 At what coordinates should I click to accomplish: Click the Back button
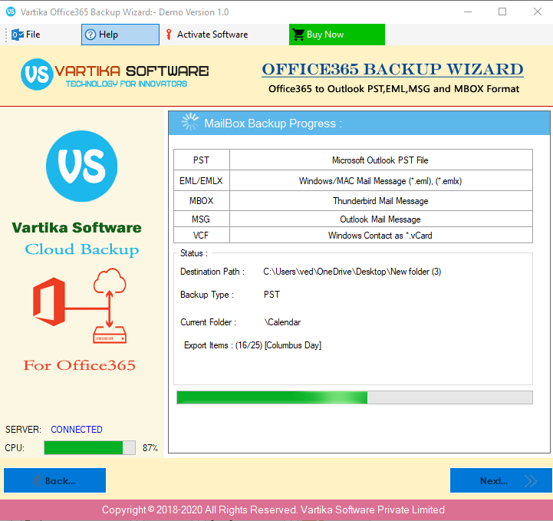[54, 480]
